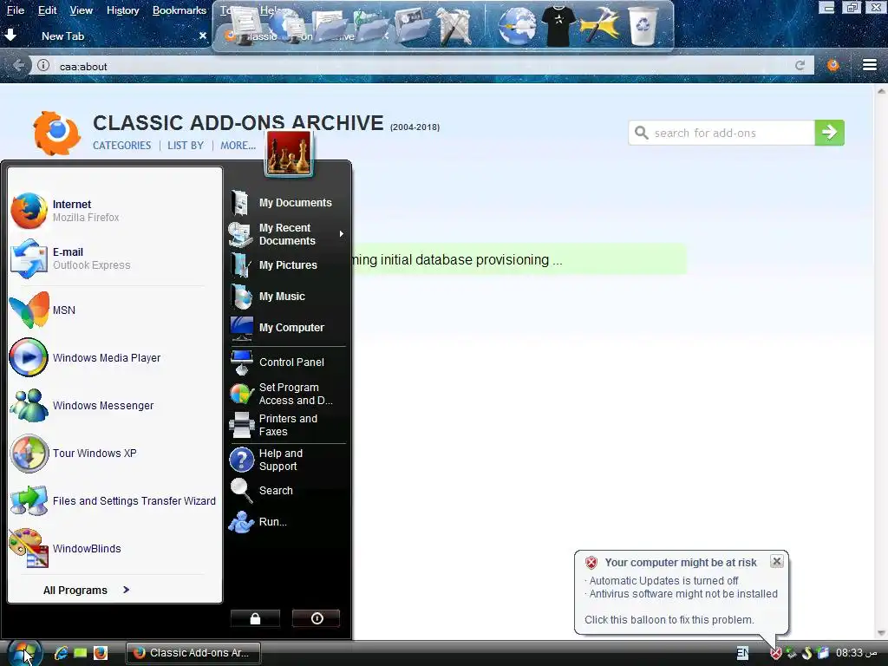Open the LIST BY dropdown
The image size is (888, 666).
pos(186,146)
